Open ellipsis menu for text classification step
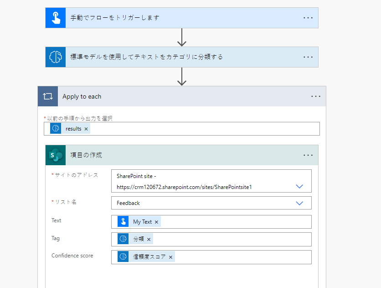The image size is (381, 288). coord(308,57)
